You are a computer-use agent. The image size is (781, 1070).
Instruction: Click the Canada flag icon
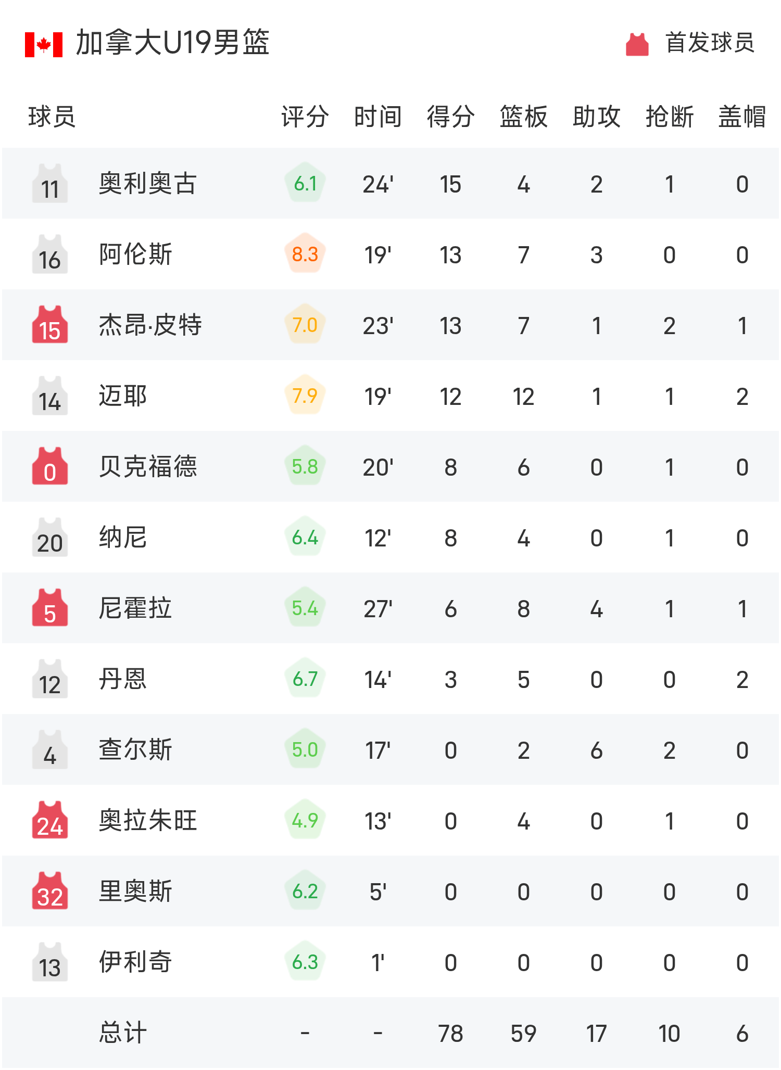point(44,44)
